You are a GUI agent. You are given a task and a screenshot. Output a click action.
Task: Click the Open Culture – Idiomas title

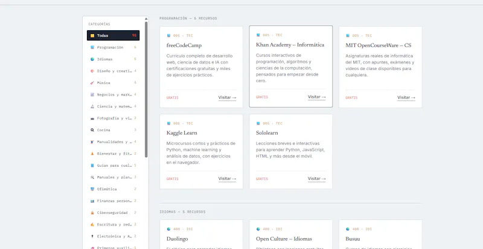pyautogui.click(x=284, y=239)
